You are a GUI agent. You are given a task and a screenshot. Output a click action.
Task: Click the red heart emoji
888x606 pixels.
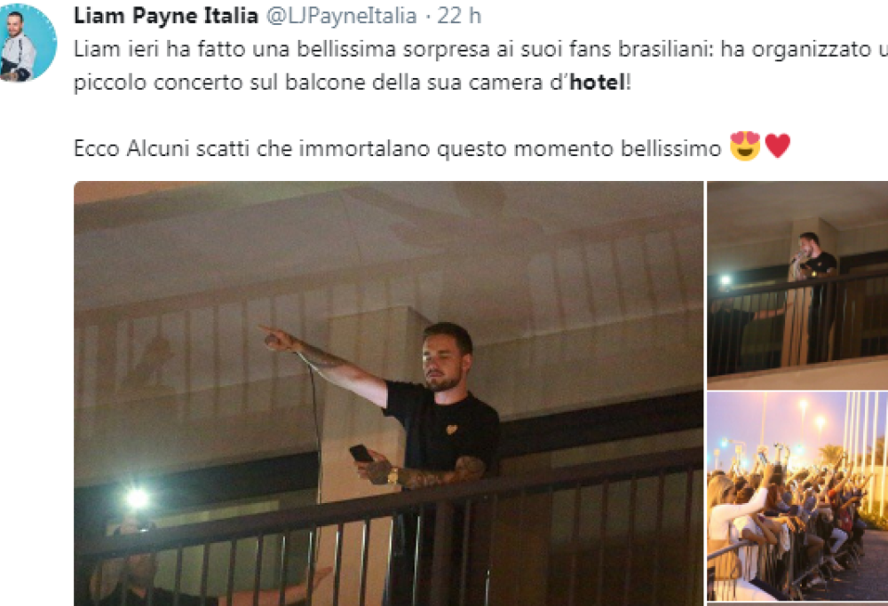(x=777, y=146)
